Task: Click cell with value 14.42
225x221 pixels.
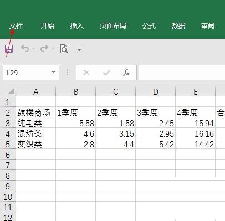Action: [196, 144]
